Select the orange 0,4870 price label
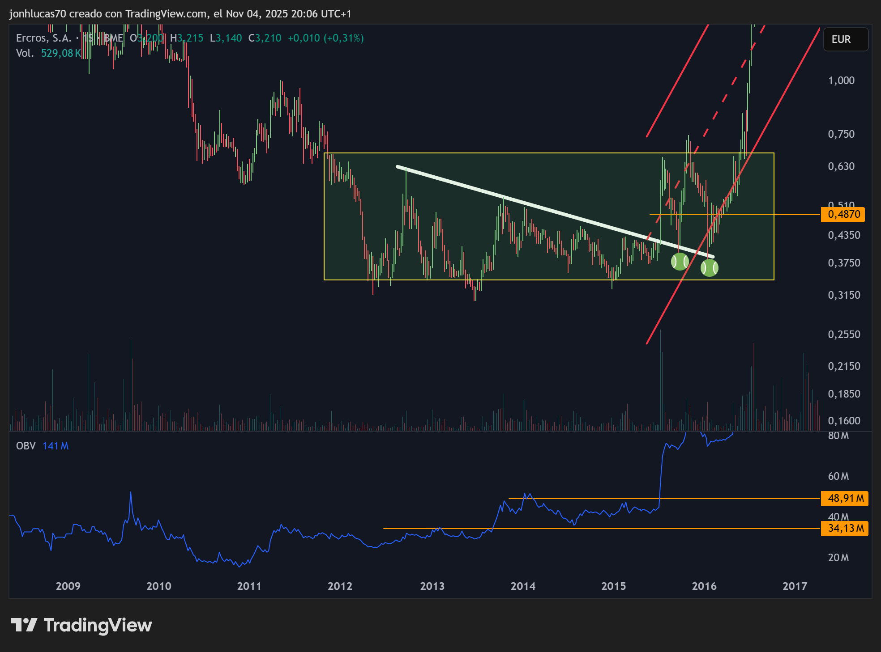Screen dimensions: 881x652 tap(843, 214)
